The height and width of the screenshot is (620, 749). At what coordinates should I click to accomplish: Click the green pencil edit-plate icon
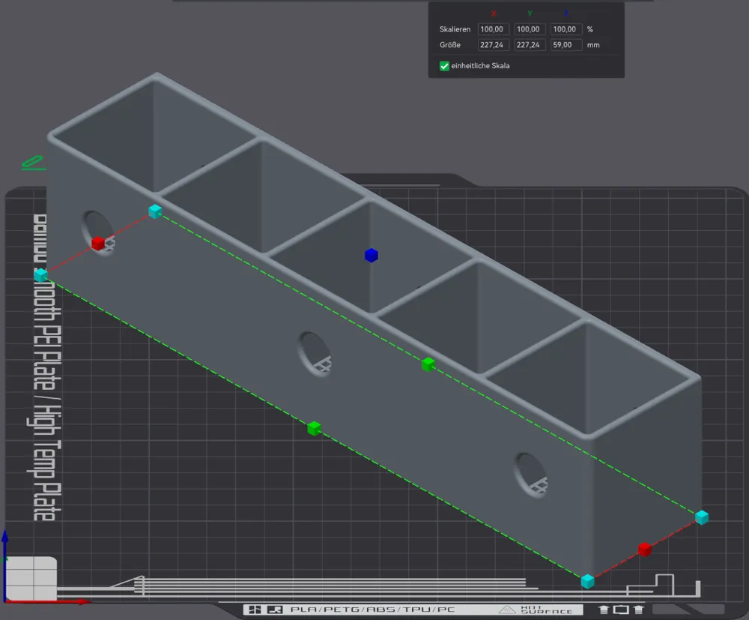(x=32, y=162)
